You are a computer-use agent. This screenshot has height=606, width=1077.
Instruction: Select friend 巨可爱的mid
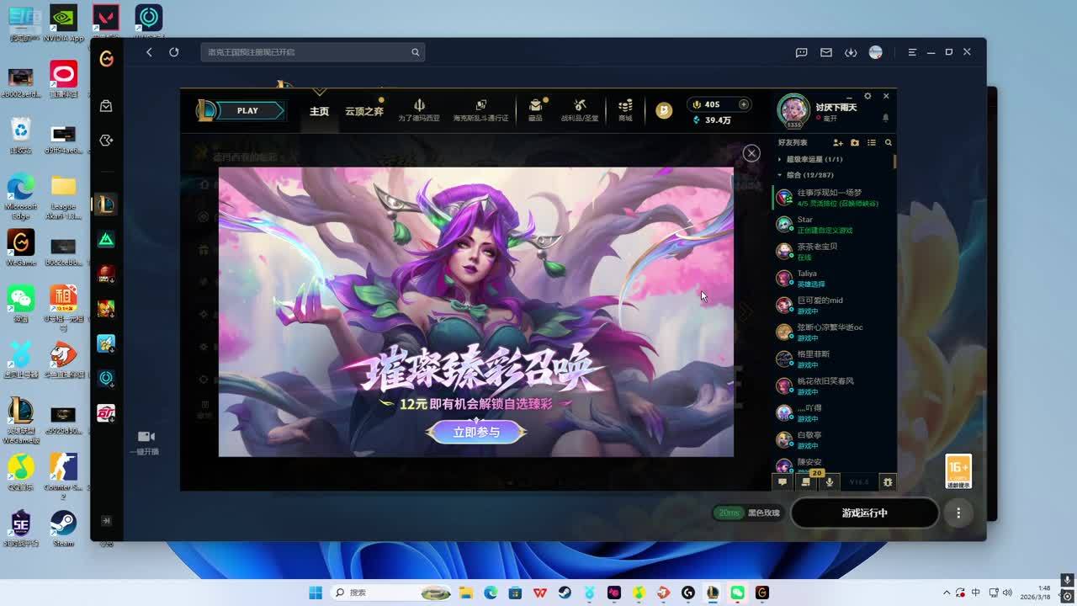833,306
